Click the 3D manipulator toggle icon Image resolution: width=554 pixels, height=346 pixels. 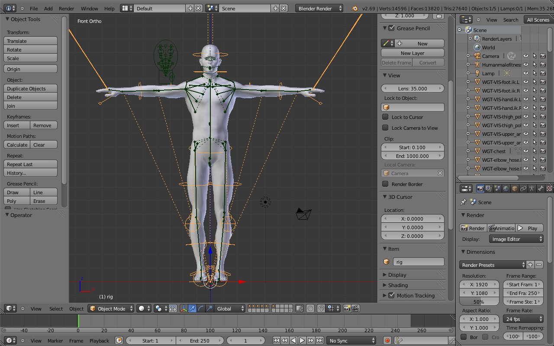[x=184, y=308]
